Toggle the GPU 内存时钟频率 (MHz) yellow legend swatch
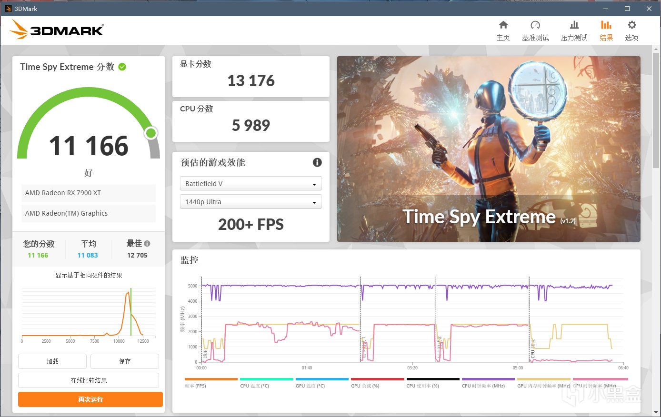 (544, 379)
